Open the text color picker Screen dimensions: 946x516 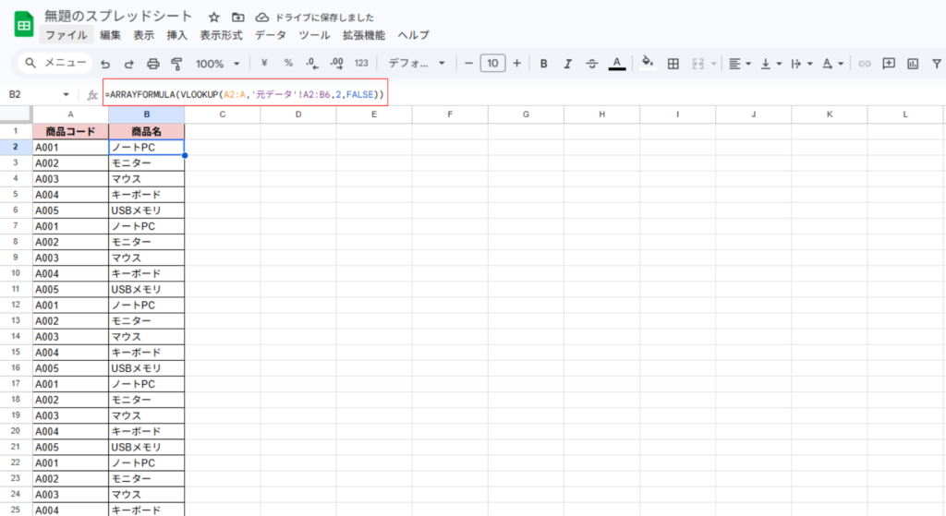coord(616,64)
